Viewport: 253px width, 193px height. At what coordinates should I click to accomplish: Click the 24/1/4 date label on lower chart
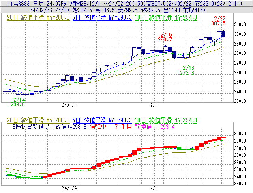click(x=70, y=188)
